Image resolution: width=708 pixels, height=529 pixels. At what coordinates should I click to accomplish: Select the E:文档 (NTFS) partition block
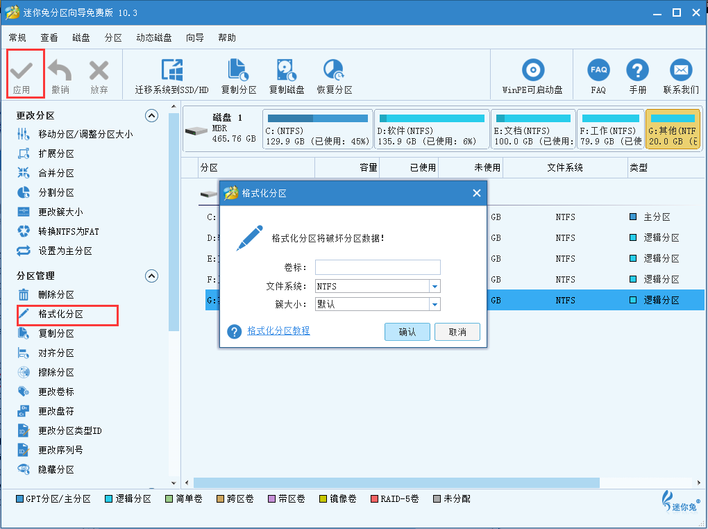(x=533, y=129)
